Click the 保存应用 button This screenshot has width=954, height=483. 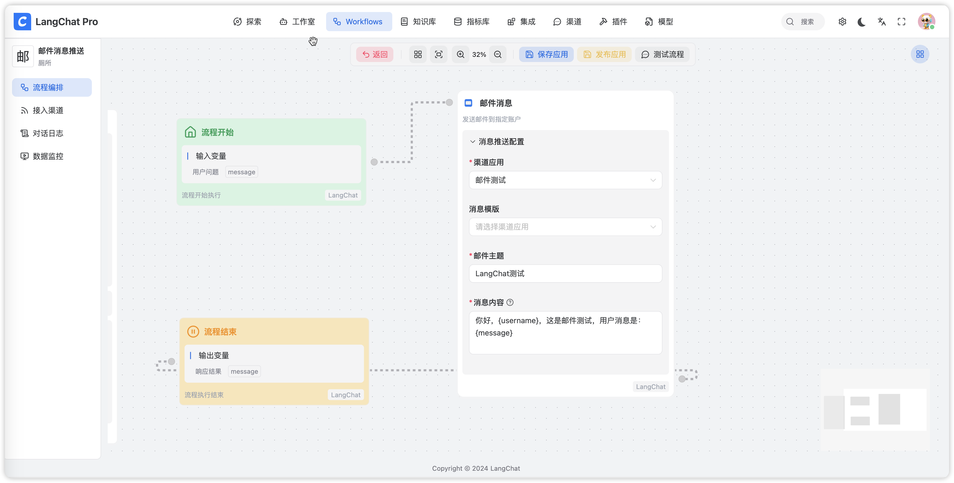[x=546, y=54]
